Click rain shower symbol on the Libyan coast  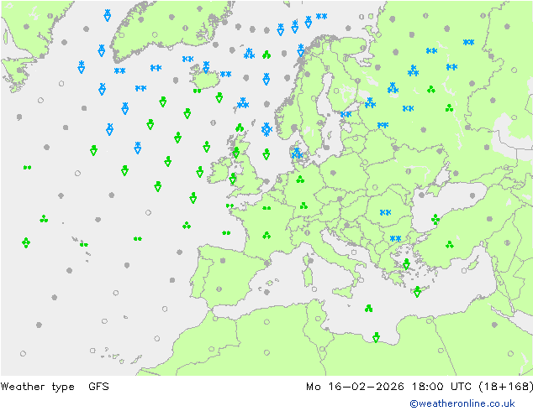click(x=376, y=337)
